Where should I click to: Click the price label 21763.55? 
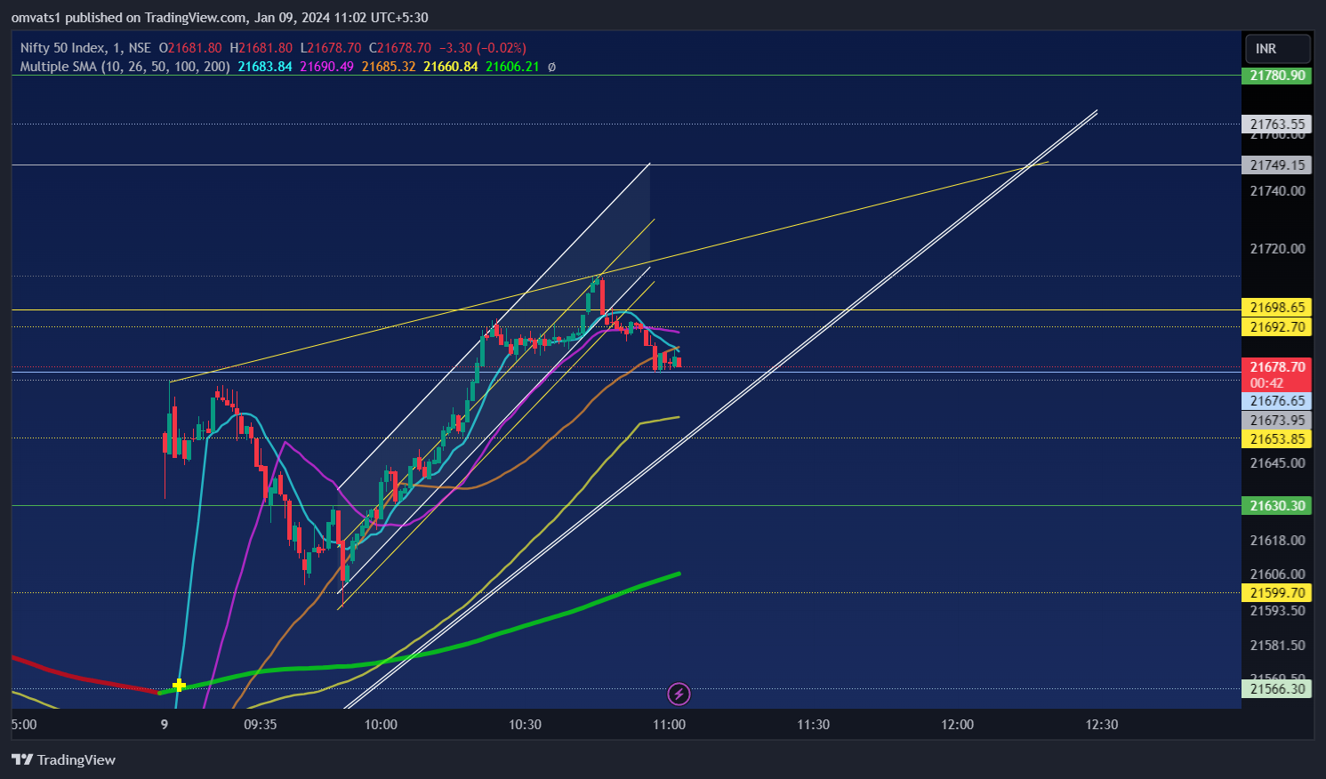[x=1277, y=124]
